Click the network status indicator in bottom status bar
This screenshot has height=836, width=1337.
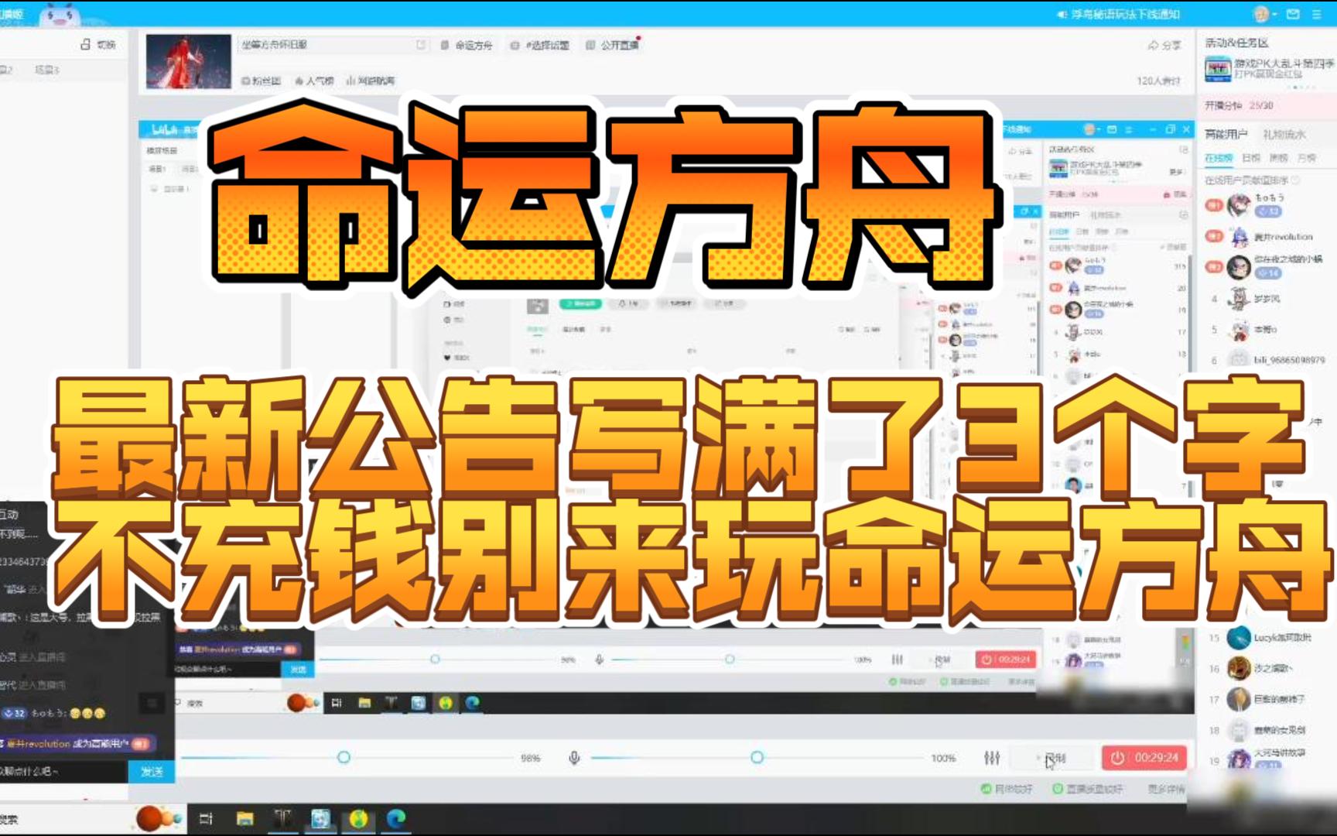tap(1007, 789)
